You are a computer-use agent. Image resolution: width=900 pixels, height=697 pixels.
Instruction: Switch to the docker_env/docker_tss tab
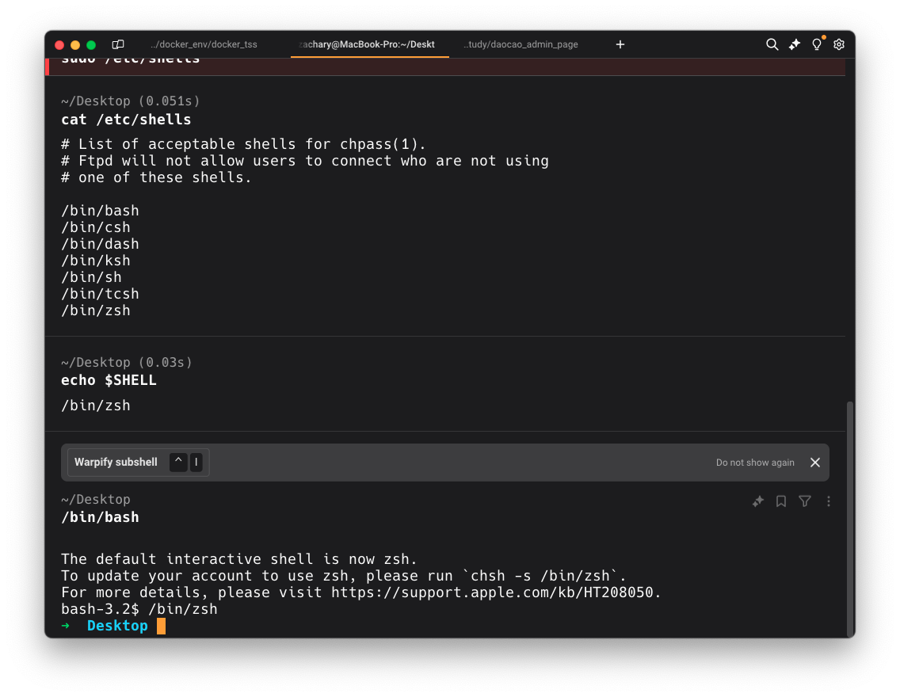(x=204, y=44)
